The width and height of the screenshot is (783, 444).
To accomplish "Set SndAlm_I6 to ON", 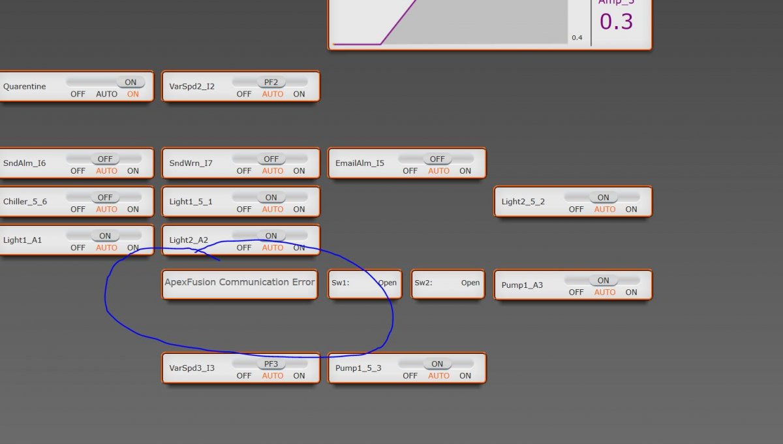I will pyautogui.click(x=133, y=171).
